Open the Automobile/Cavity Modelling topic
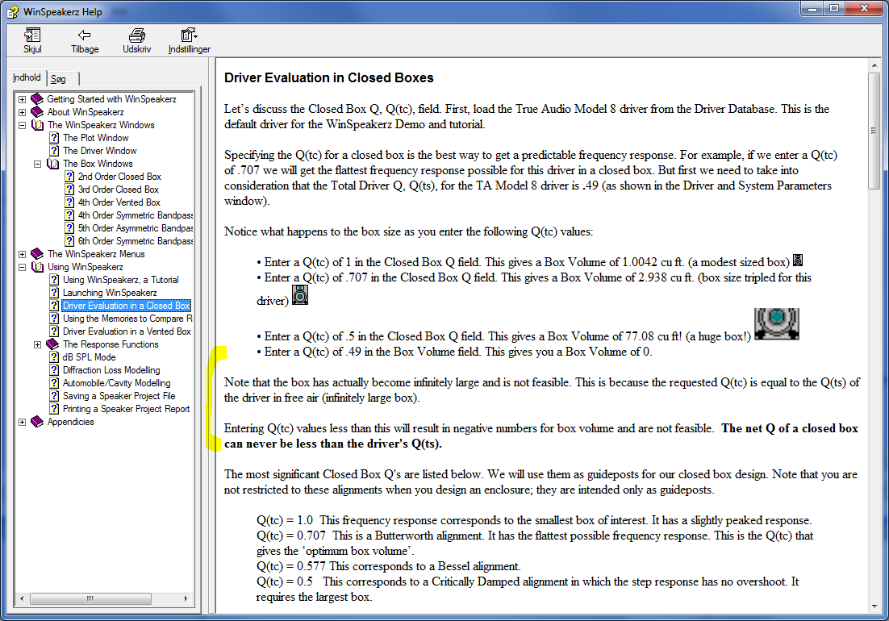This screenshot has width=889, height=621. click(117, 384)
